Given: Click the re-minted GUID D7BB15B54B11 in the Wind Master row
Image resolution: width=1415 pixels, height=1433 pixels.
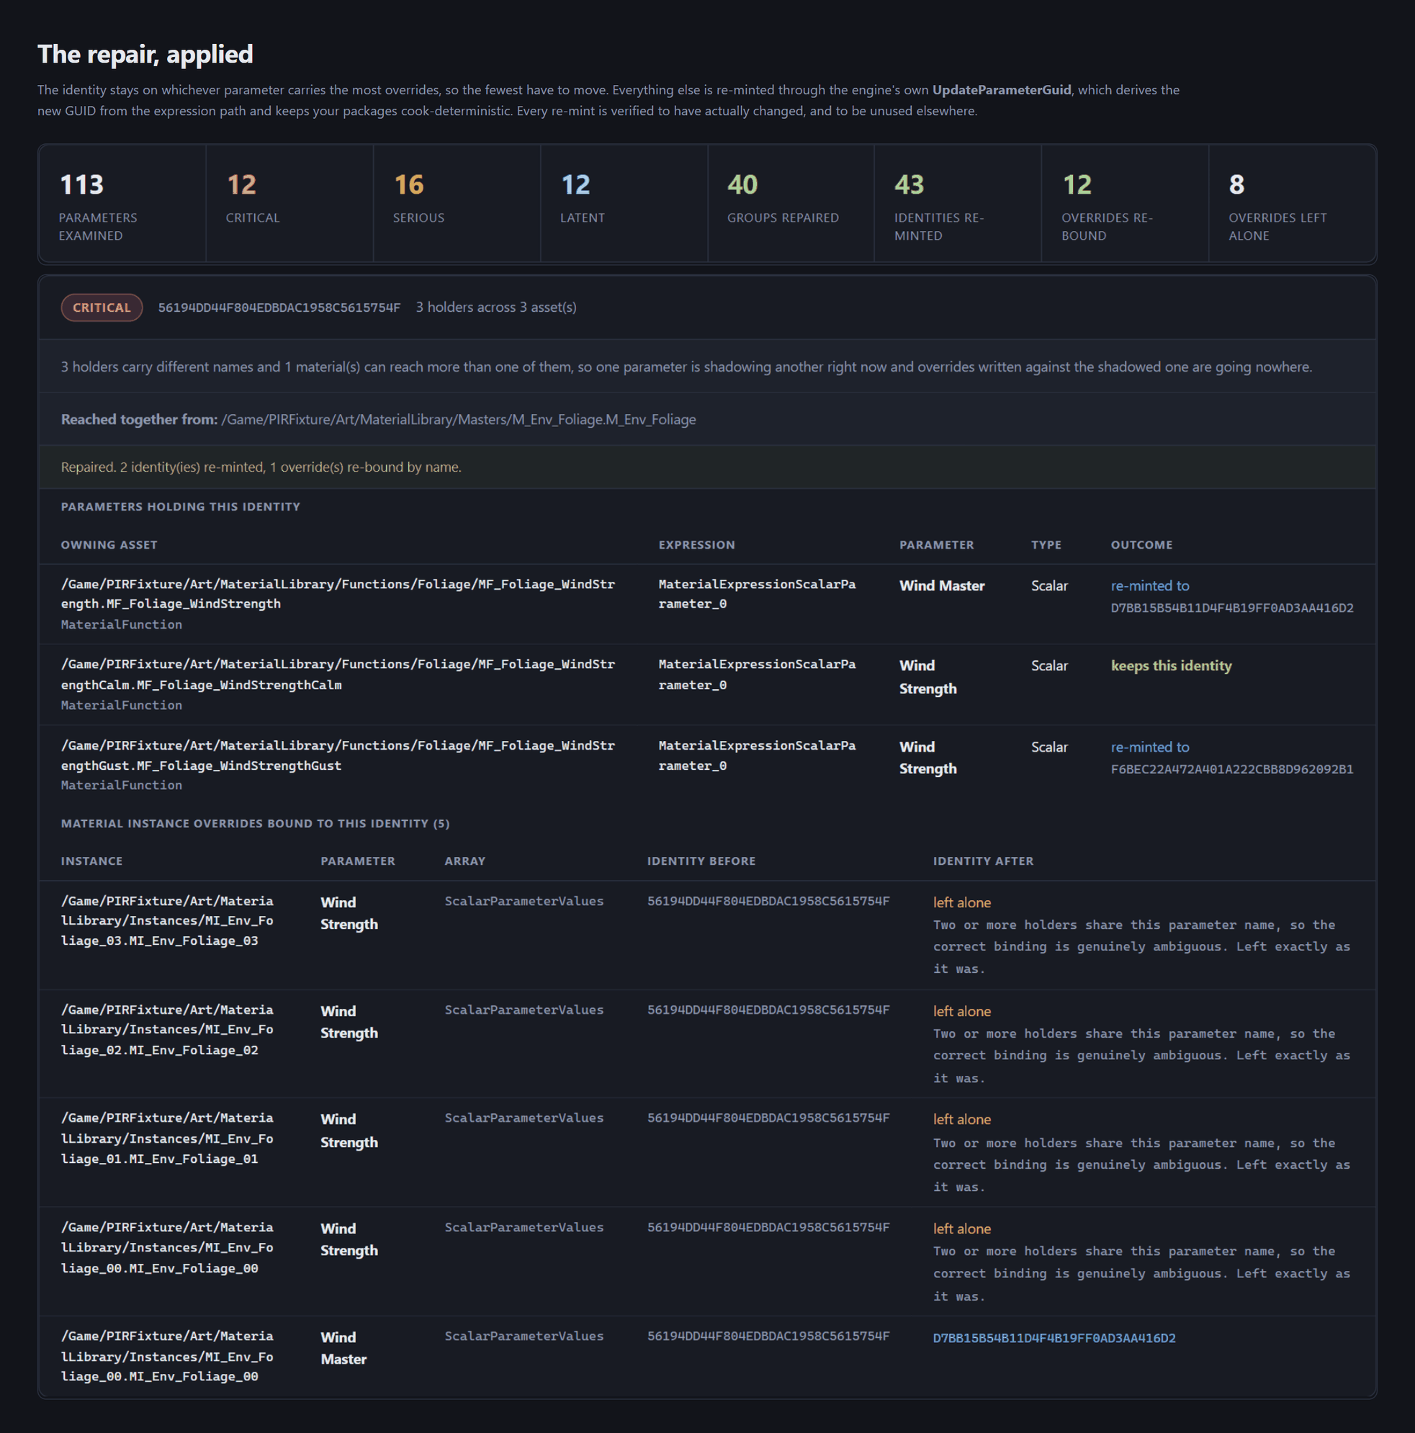Looking at the screenshot, I should [1232, 608].
